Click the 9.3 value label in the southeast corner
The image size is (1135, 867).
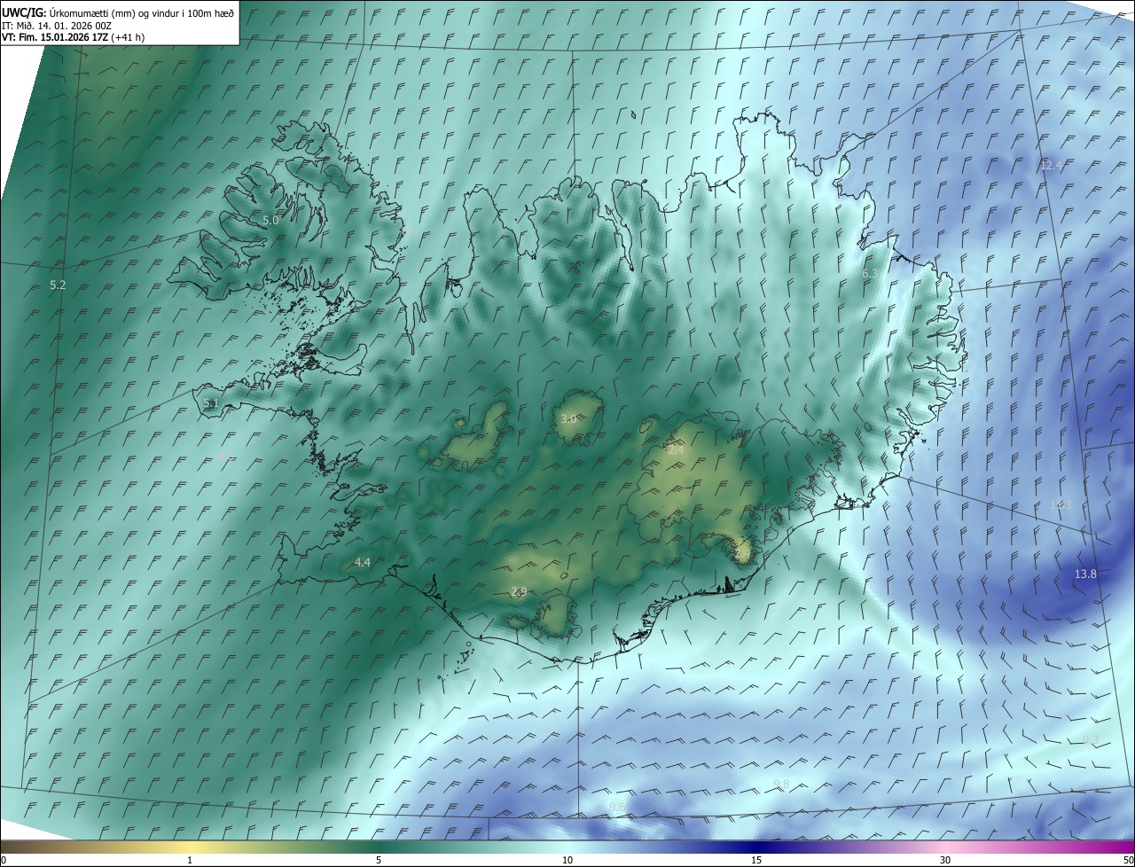point(1090,739)
